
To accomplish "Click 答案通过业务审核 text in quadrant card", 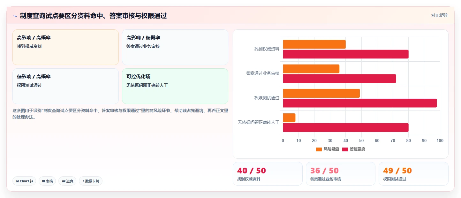I will (x=143, y=47).
